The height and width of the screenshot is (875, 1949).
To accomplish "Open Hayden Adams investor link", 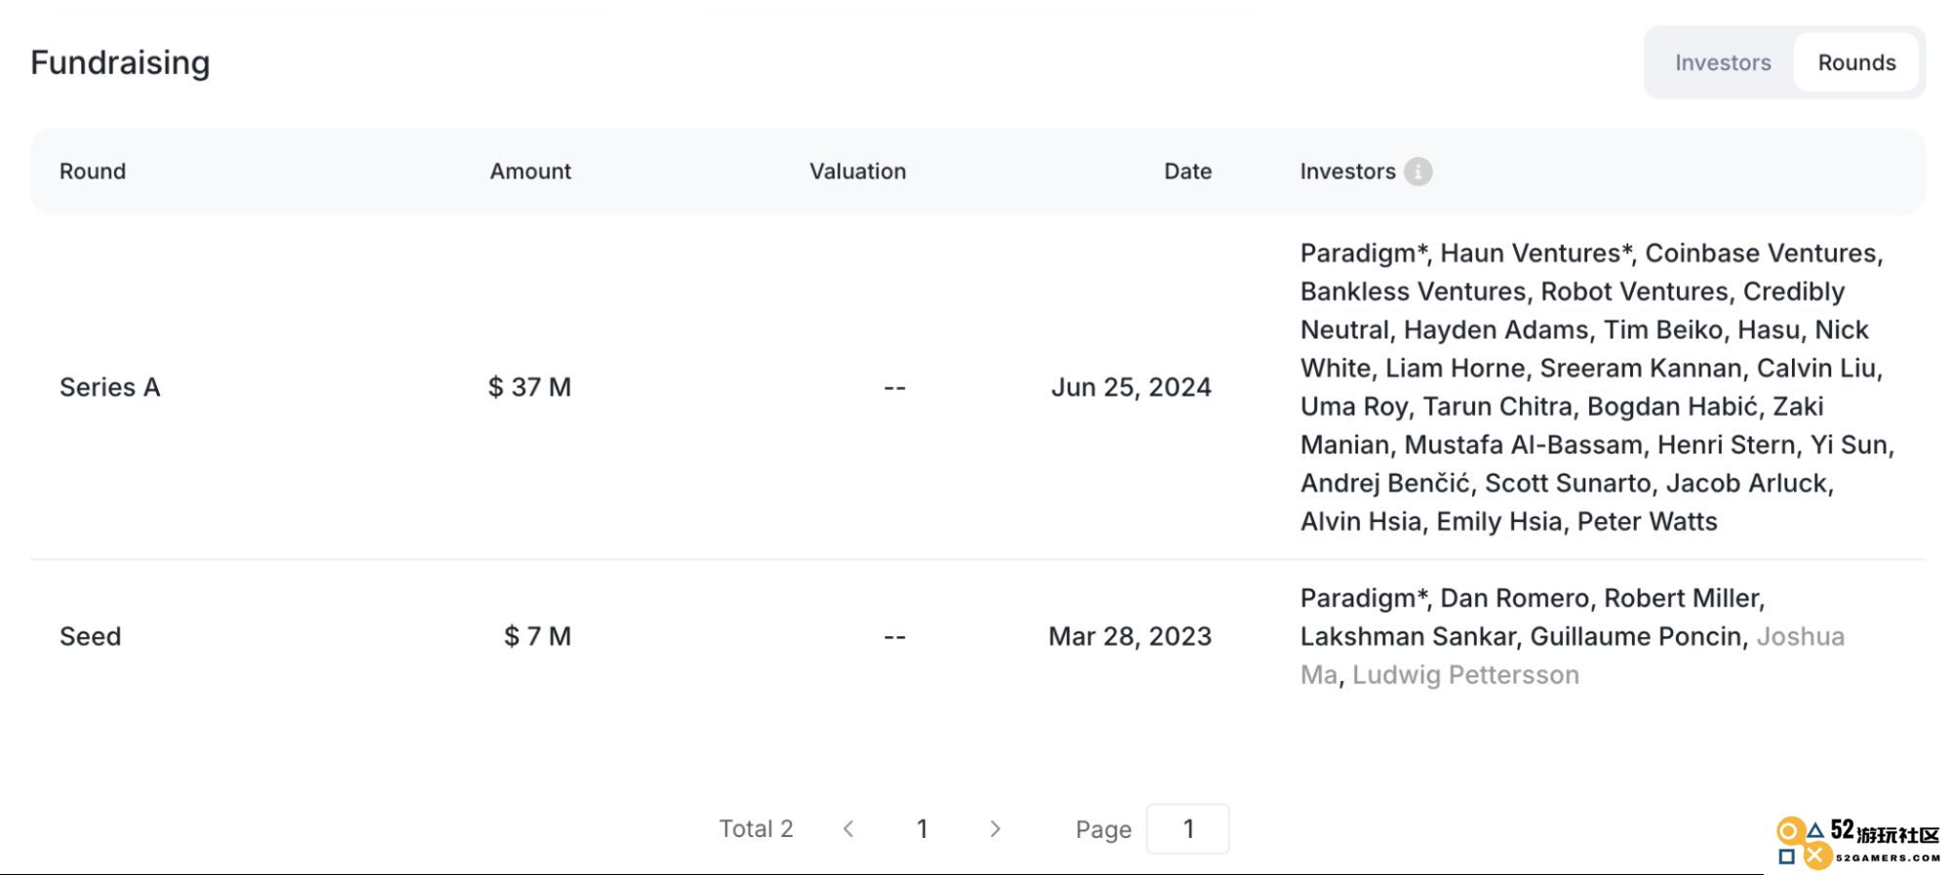I will coord(1496,330).
